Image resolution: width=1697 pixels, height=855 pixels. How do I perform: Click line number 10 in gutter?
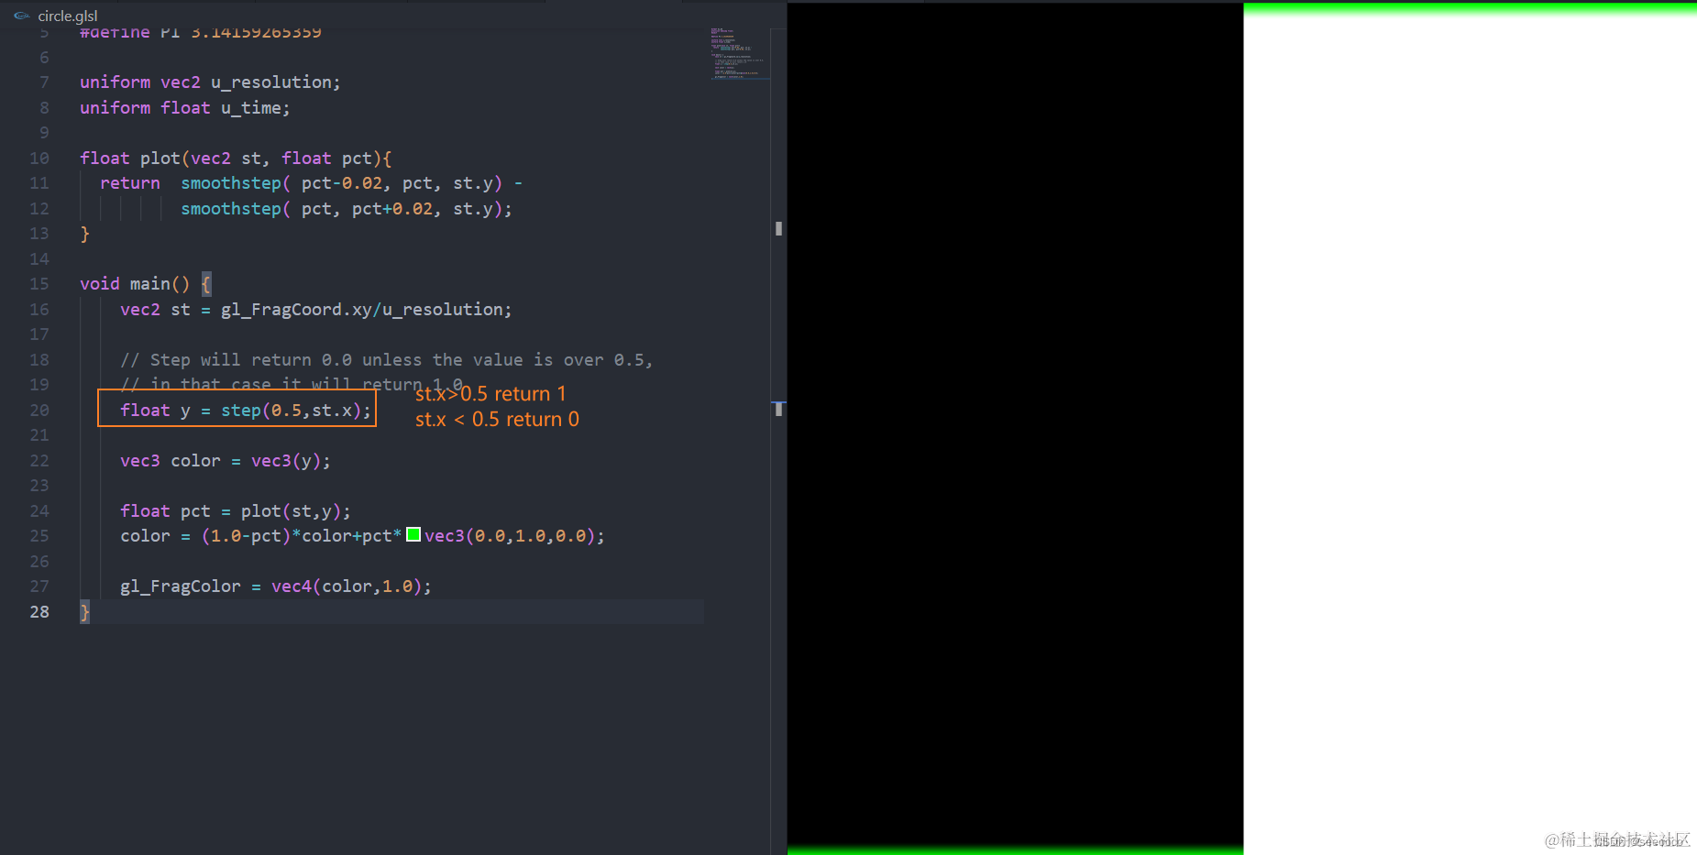pos(39,159)
